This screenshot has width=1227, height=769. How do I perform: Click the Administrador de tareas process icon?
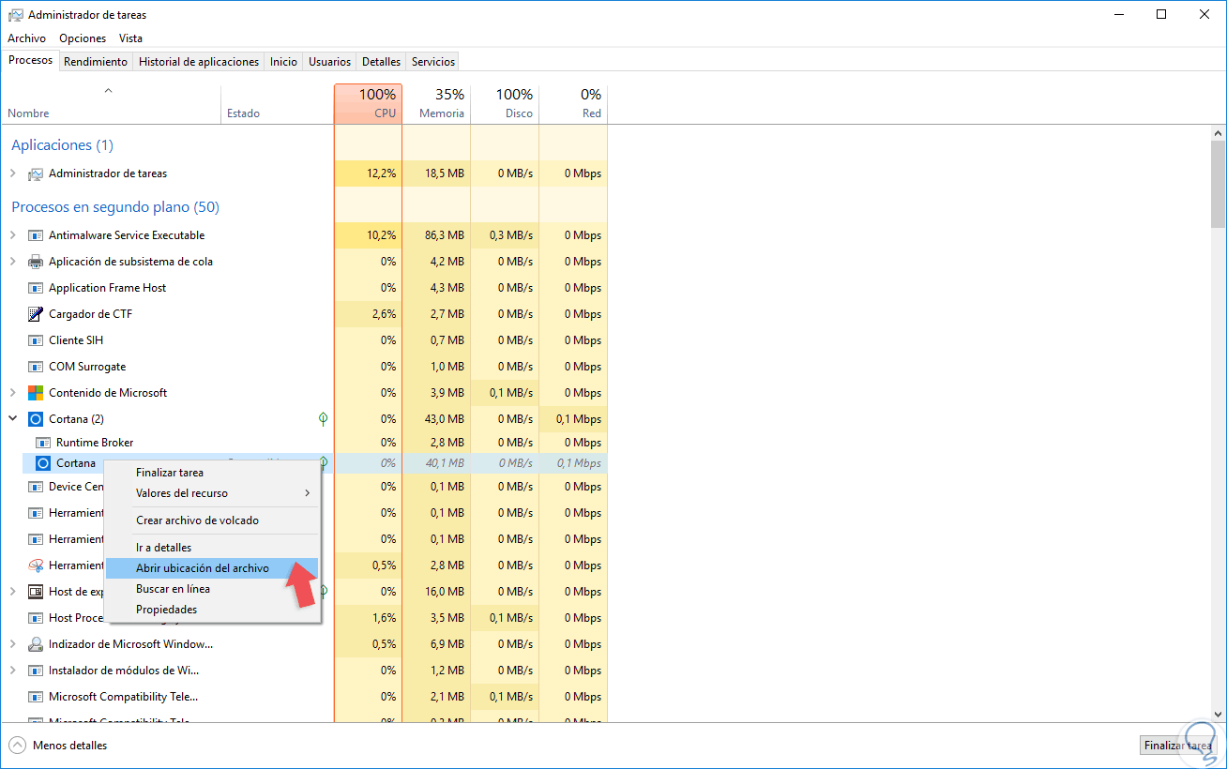coord(36,173)
